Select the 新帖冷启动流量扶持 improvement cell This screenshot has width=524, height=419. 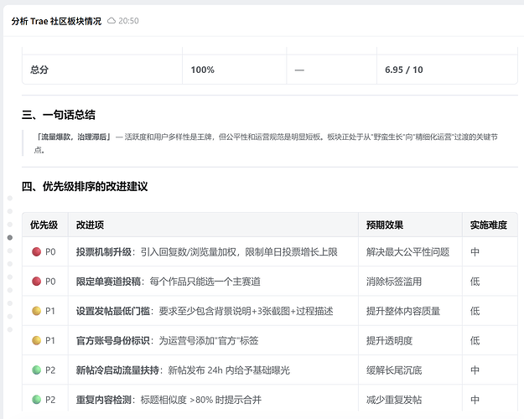point(213,370)
